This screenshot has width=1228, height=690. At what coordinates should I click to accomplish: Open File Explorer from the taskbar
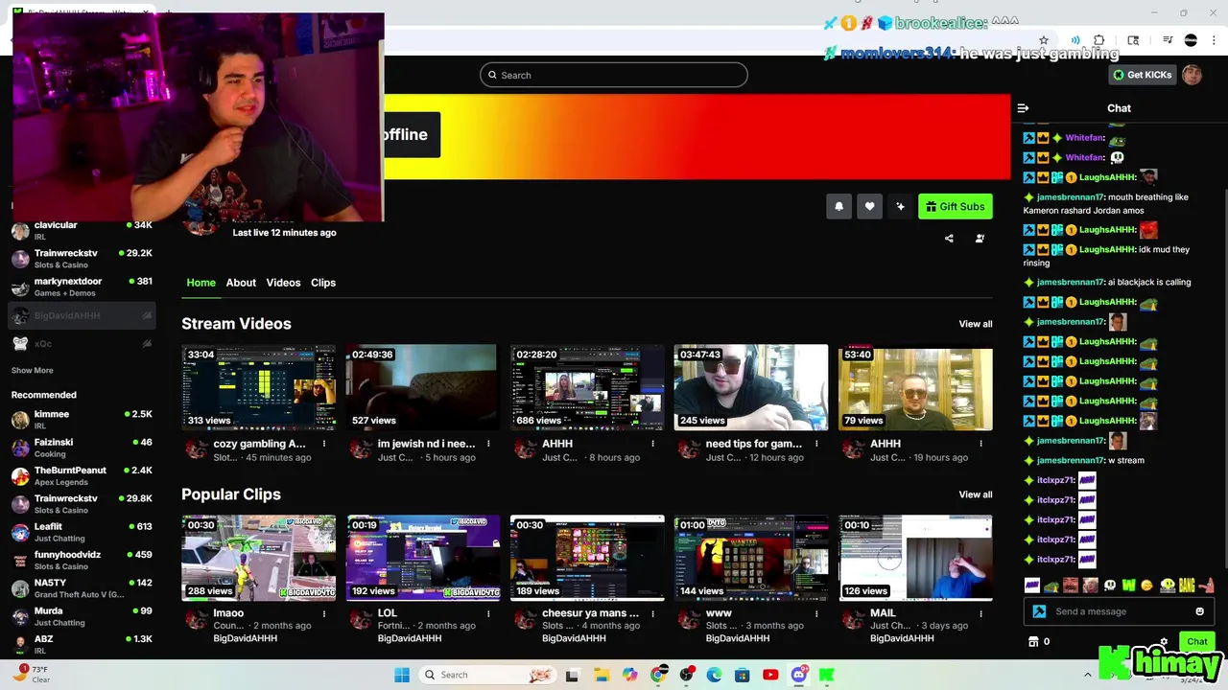601,675
